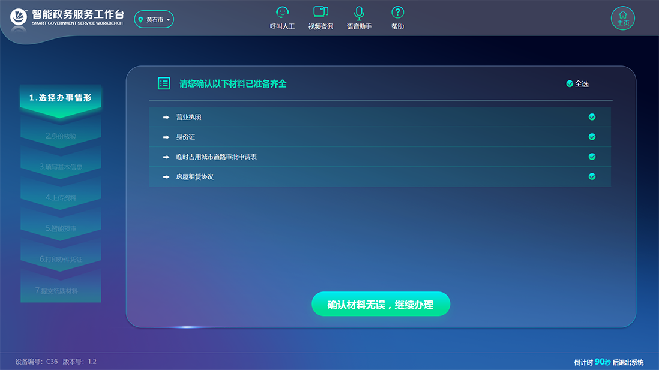Go to 主页 home icon
Viewport: 659px width, 370px height.
click(x=622, y=18)
